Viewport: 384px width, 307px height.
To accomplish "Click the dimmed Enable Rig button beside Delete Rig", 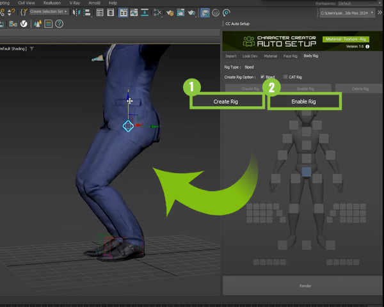I will pyautogui.click(x=305, y=88).
